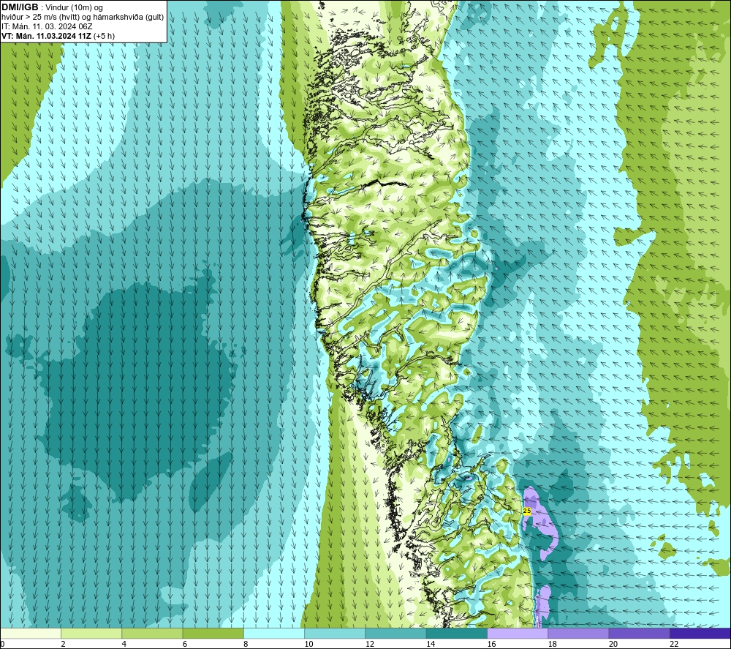Select the 20–22 violet legend swatch
The height and width of the screenshot is (649, 731).
coord(639,633)
